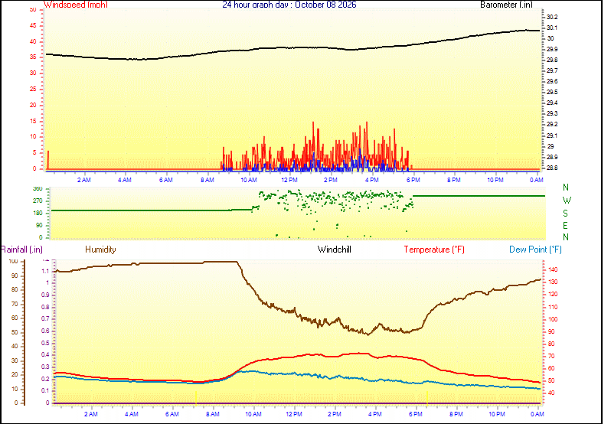
Task: Click the 12 PM label under the windspeed chart
Action: point(289,180)
